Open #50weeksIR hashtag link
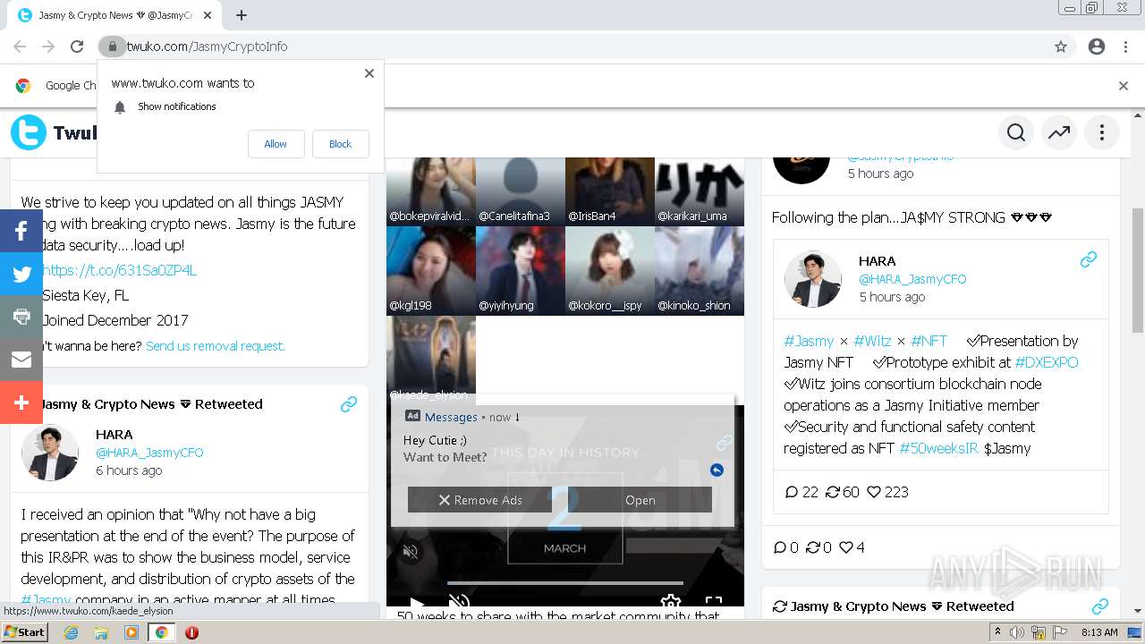1145x644 pixels. coord(938,448)
